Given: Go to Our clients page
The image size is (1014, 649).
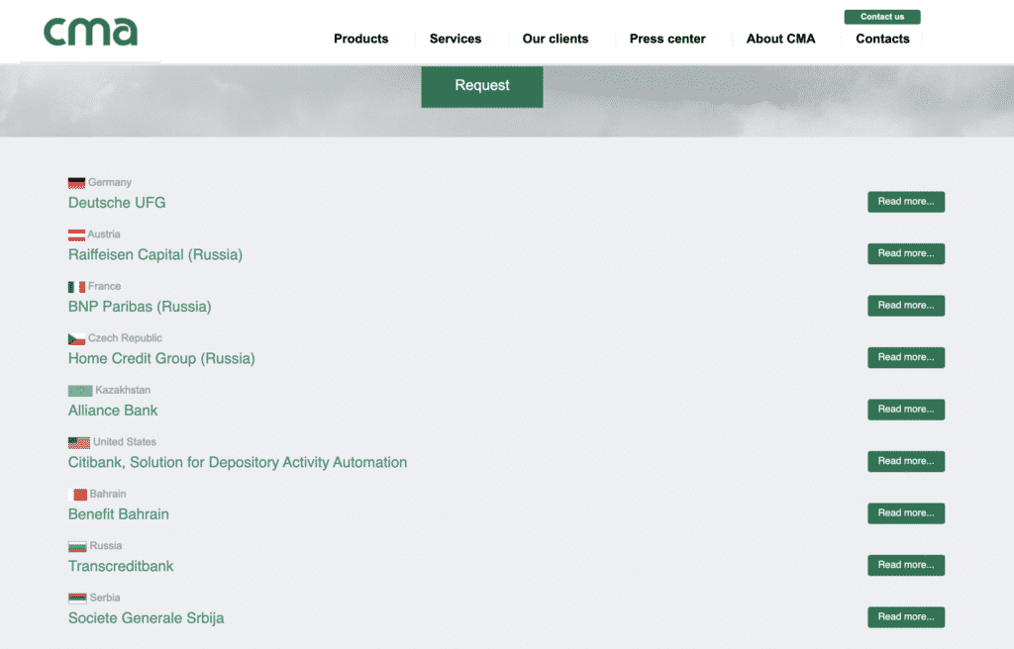Looking at the screenshot, I should (556, 39).
